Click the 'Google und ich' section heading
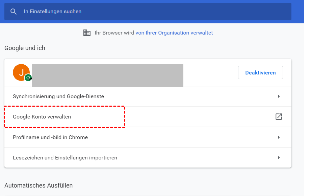Image resolution: width=310 pixels, height=196 pixels. (x=25, y=48)
